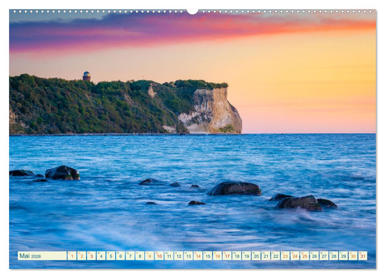Select the weekend date 2 in orange
The width and height of the screenshot is (385, 278).
tap(82, 257)
